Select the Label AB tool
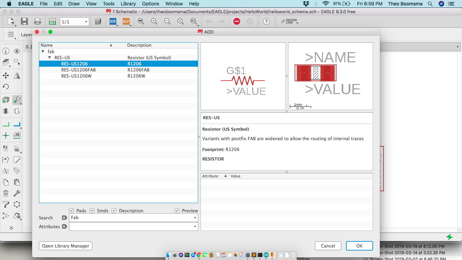462x260 pixels. (17, 135)
